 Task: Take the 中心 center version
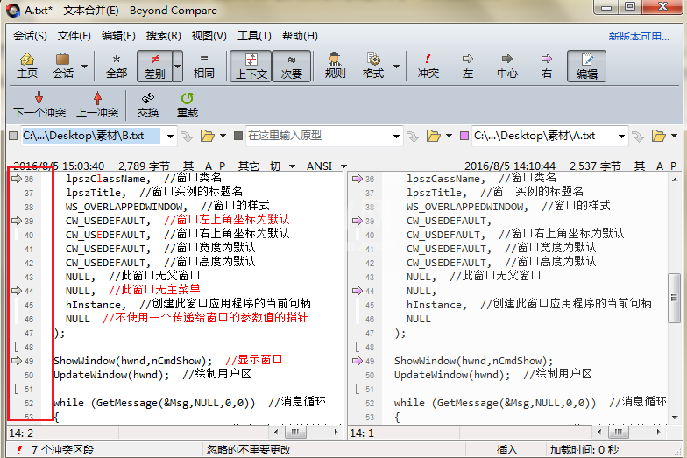pyautogui.click(x=506, y=66)
